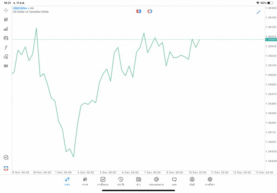Open the การตั้งค่า (Settings) tab
277x193 pixels.
click(210, 181)
